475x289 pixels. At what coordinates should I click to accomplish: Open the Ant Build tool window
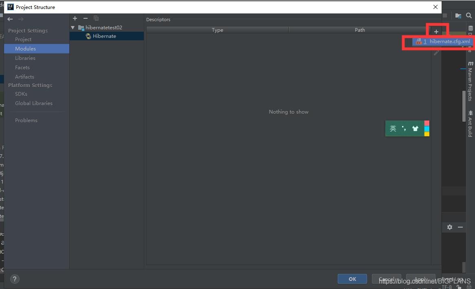[470, 124]
